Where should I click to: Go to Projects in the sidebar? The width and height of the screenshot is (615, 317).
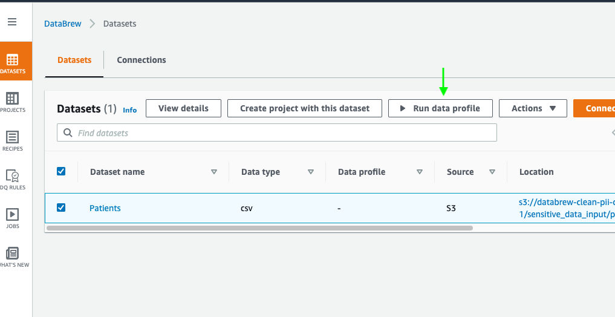coord(12,102)
